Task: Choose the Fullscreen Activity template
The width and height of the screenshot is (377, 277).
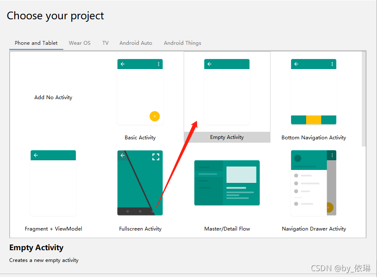Action: coord(140,183)
